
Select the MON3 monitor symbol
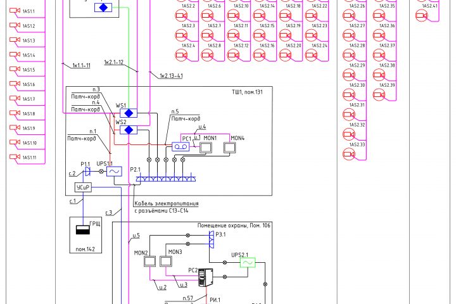click(166, 261)
